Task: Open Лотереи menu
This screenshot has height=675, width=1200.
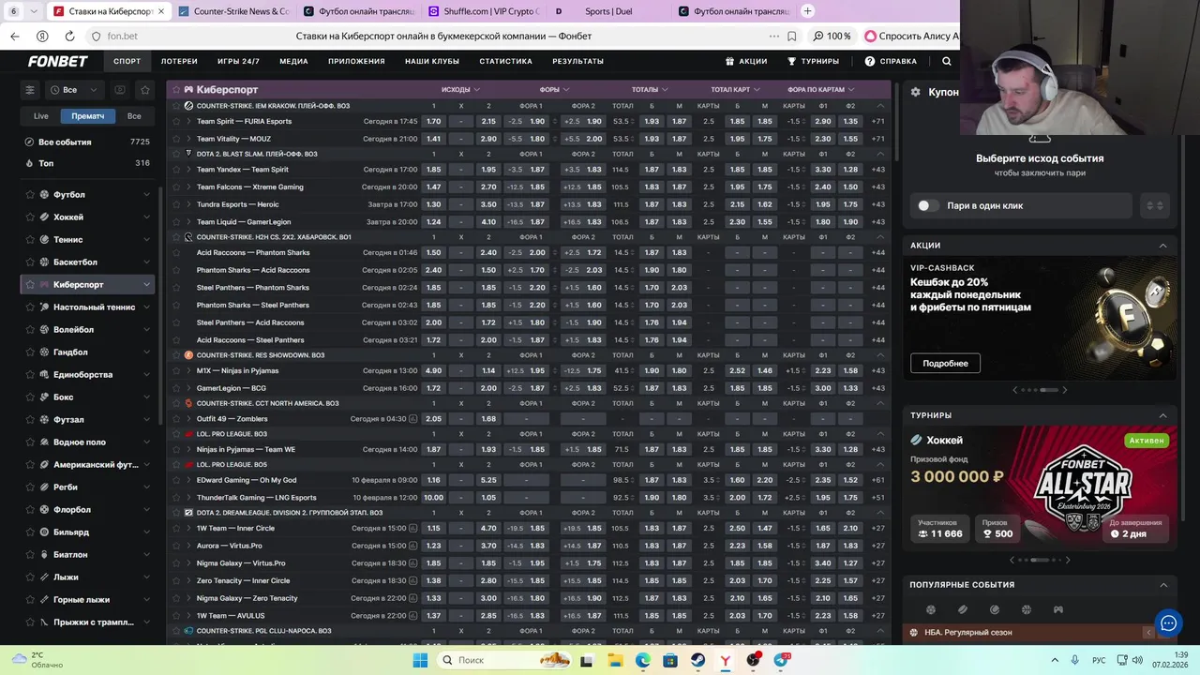Action: pyautogui.click(x=179, y=61)
